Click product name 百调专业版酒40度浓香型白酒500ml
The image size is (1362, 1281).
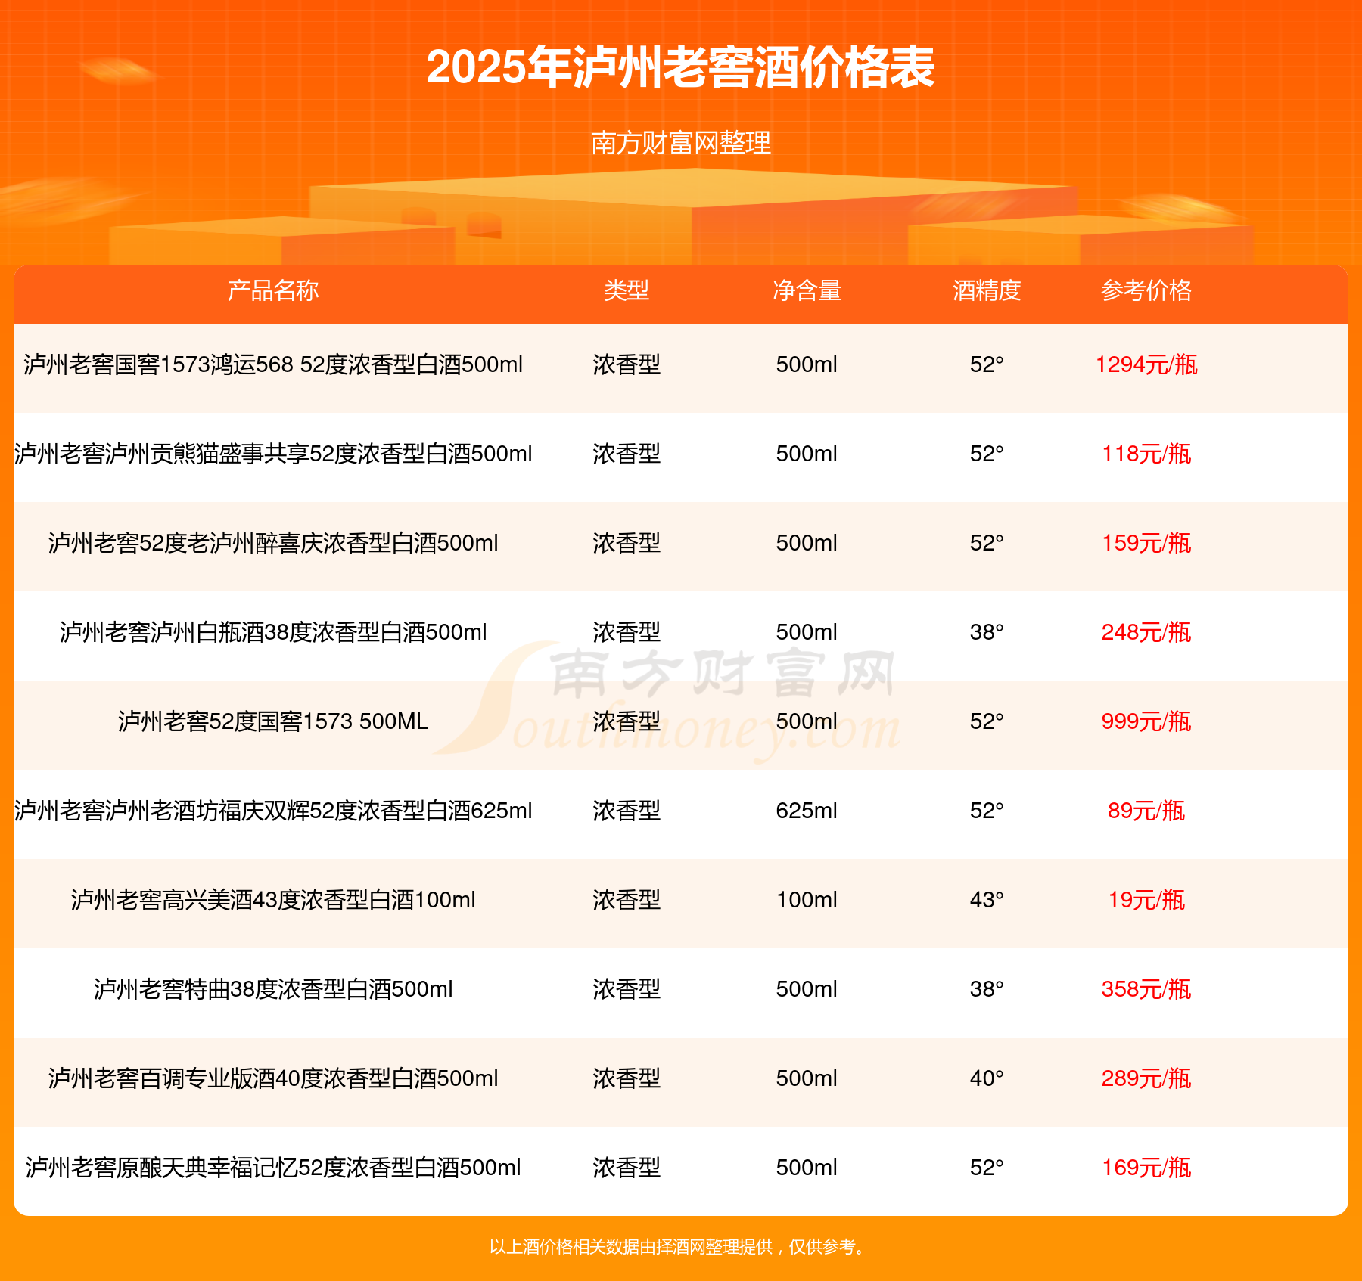point(273,1078)
